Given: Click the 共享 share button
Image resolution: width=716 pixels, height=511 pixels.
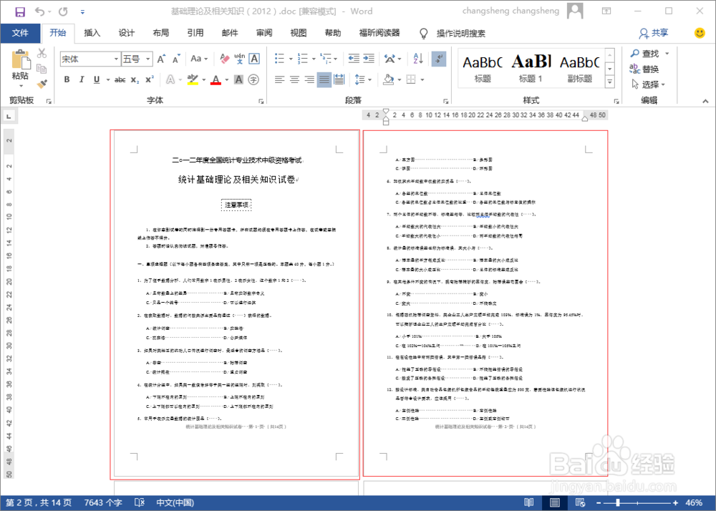Looking at the screenshot, I should click(x=654, y=33).
